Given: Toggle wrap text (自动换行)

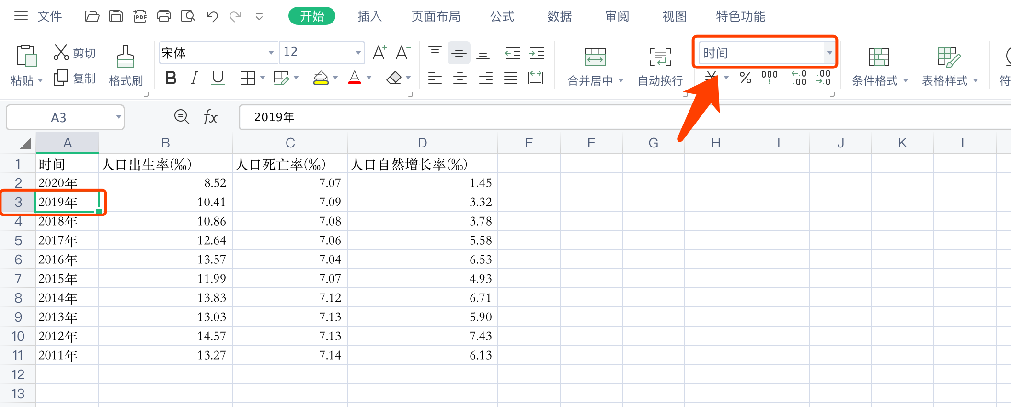Looking at the screenshot, I should point(660,67).
